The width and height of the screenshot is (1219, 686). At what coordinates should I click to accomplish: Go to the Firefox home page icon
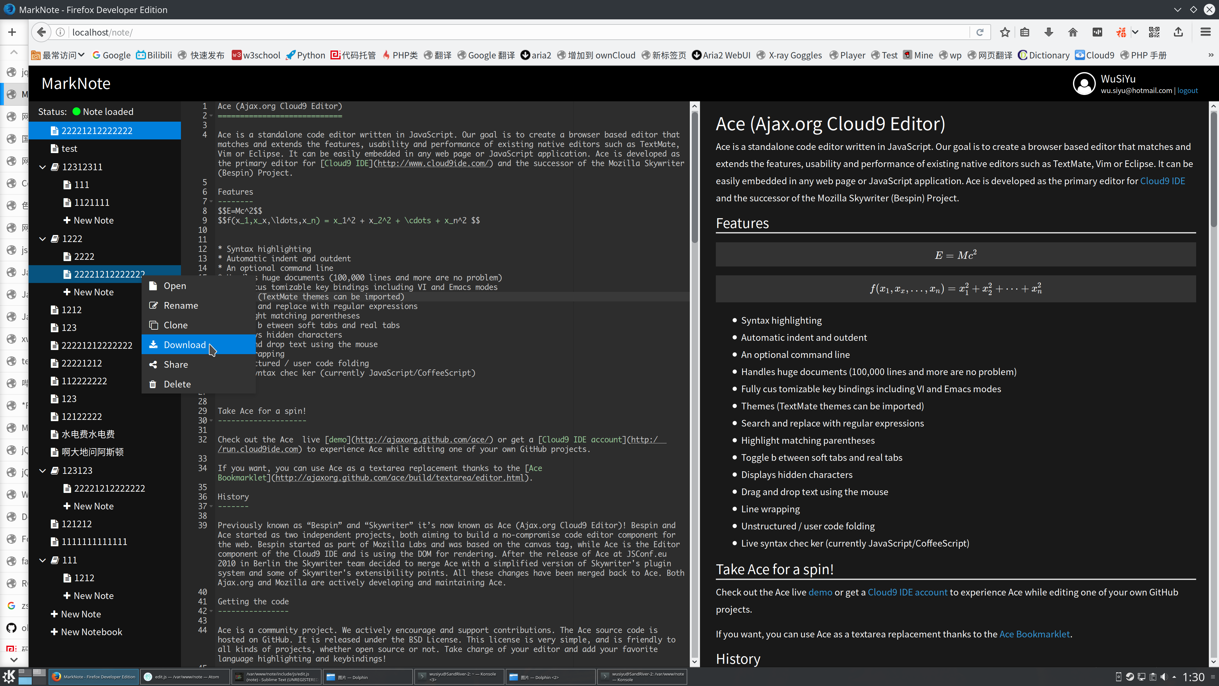tap(1073, 32)
